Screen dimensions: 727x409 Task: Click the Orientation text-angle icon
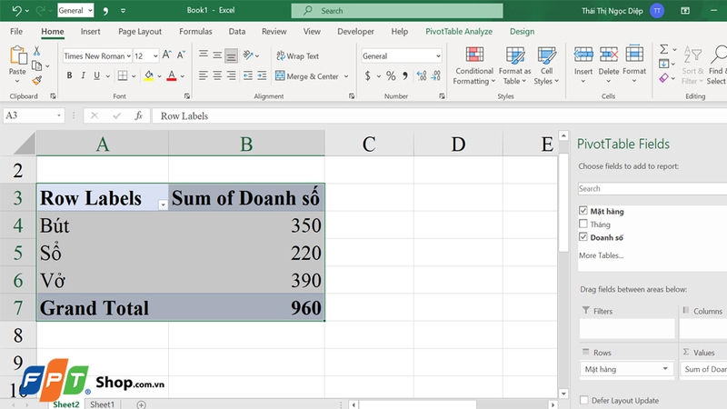[248, 55]
